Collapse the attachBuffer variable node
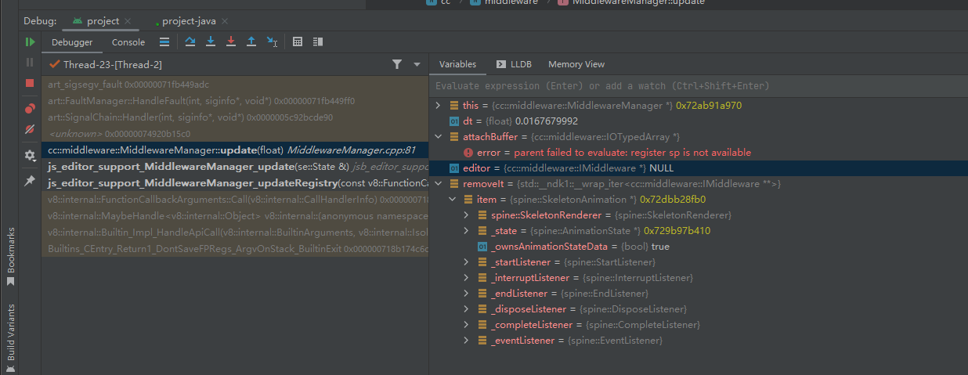968x375 pixels. click(439, 136)
